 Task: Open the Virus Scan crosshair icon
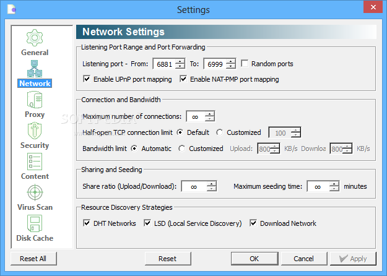tap(35, 192)
